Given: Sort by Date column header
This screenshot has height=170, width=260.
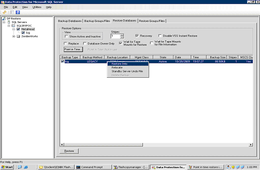Looking at the screenshot, I should click(x=182, y=57).
